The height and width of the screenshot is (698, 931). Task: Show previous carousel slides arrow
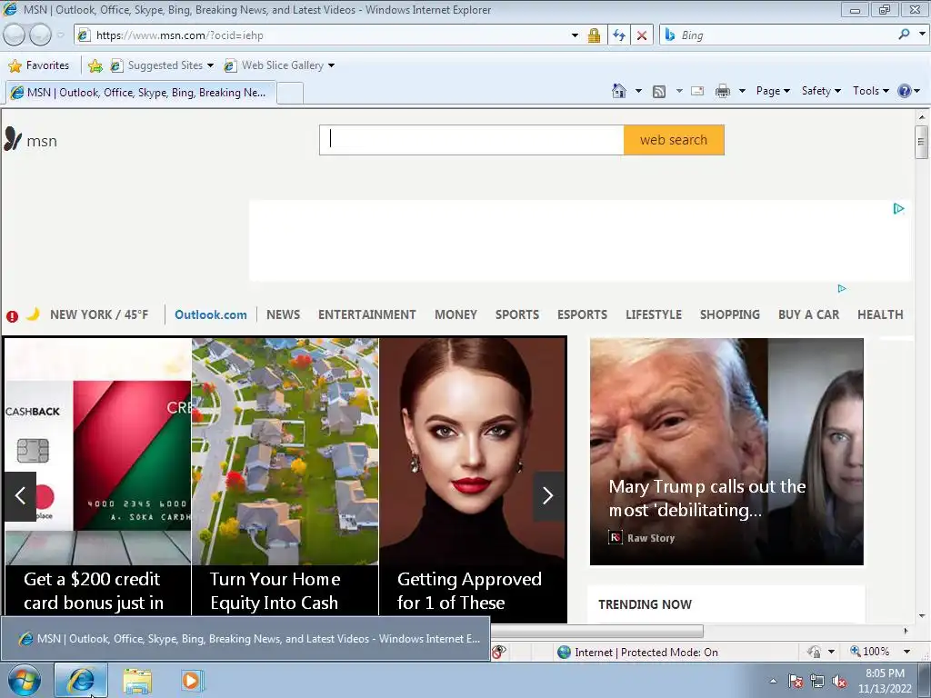coord(20,496)
